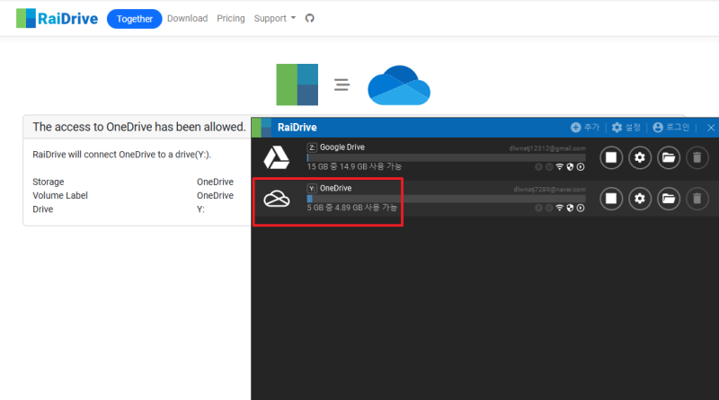This screenshot has height=400, width=719.
Task: Delete the OneDrive drive entry
Action: point(697,199)
